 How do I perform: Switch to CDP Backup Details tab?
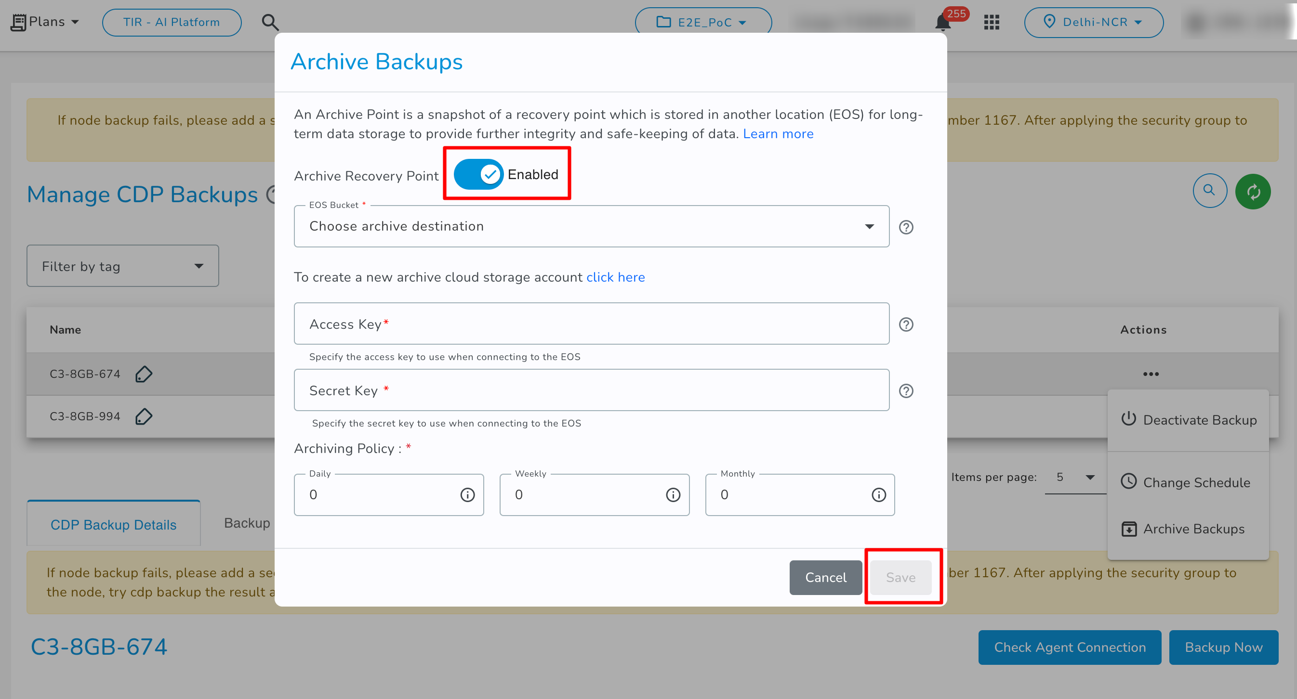[113, 524]
